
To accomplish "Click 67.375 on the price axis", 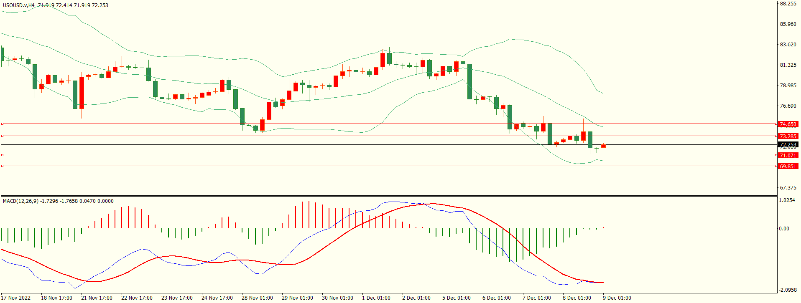I will [x=788, y=188].
